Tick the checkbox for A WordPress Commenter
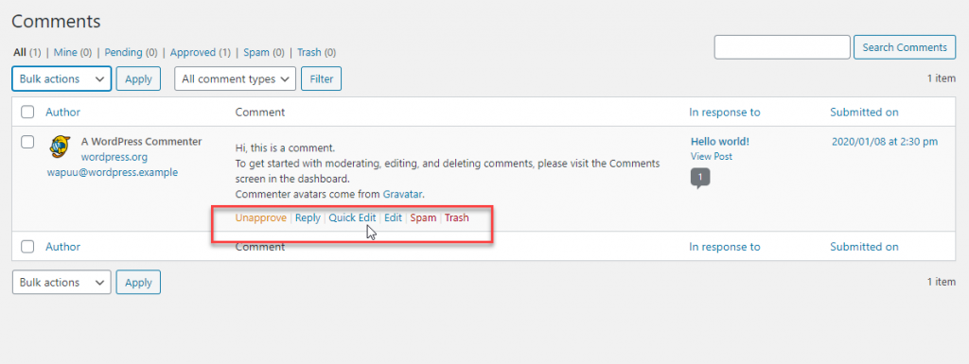The image size is (969, 364). (x=27, y=142)
